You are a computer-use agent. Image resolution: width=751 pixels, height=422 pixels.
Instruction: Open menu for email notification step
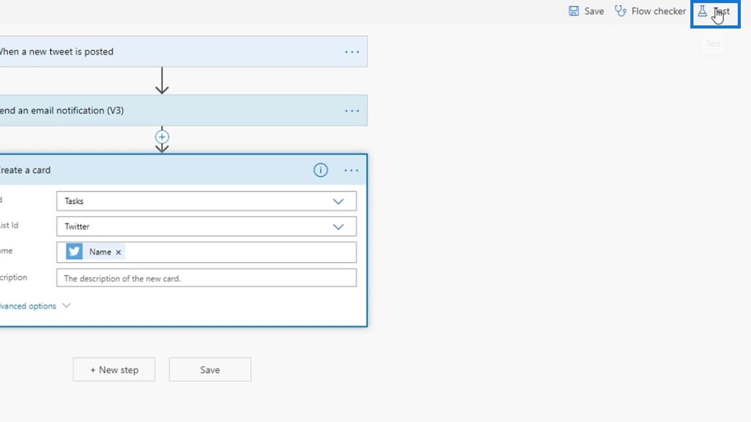[352, 111]
